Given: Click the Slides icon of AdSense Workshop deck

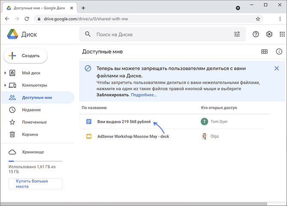Looking at the screenshot, I should point(89,136).
